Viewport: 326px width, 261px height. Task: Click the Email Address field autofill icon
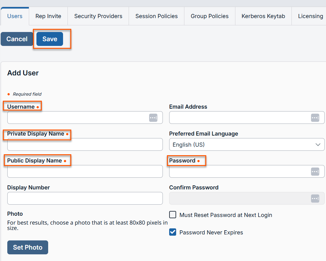[x=315, y=118]
